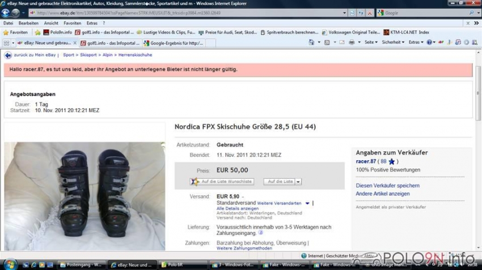Viewport: 482px width, 270px height.
Task: Print the page with the printer icon
Action: point(352,42)
